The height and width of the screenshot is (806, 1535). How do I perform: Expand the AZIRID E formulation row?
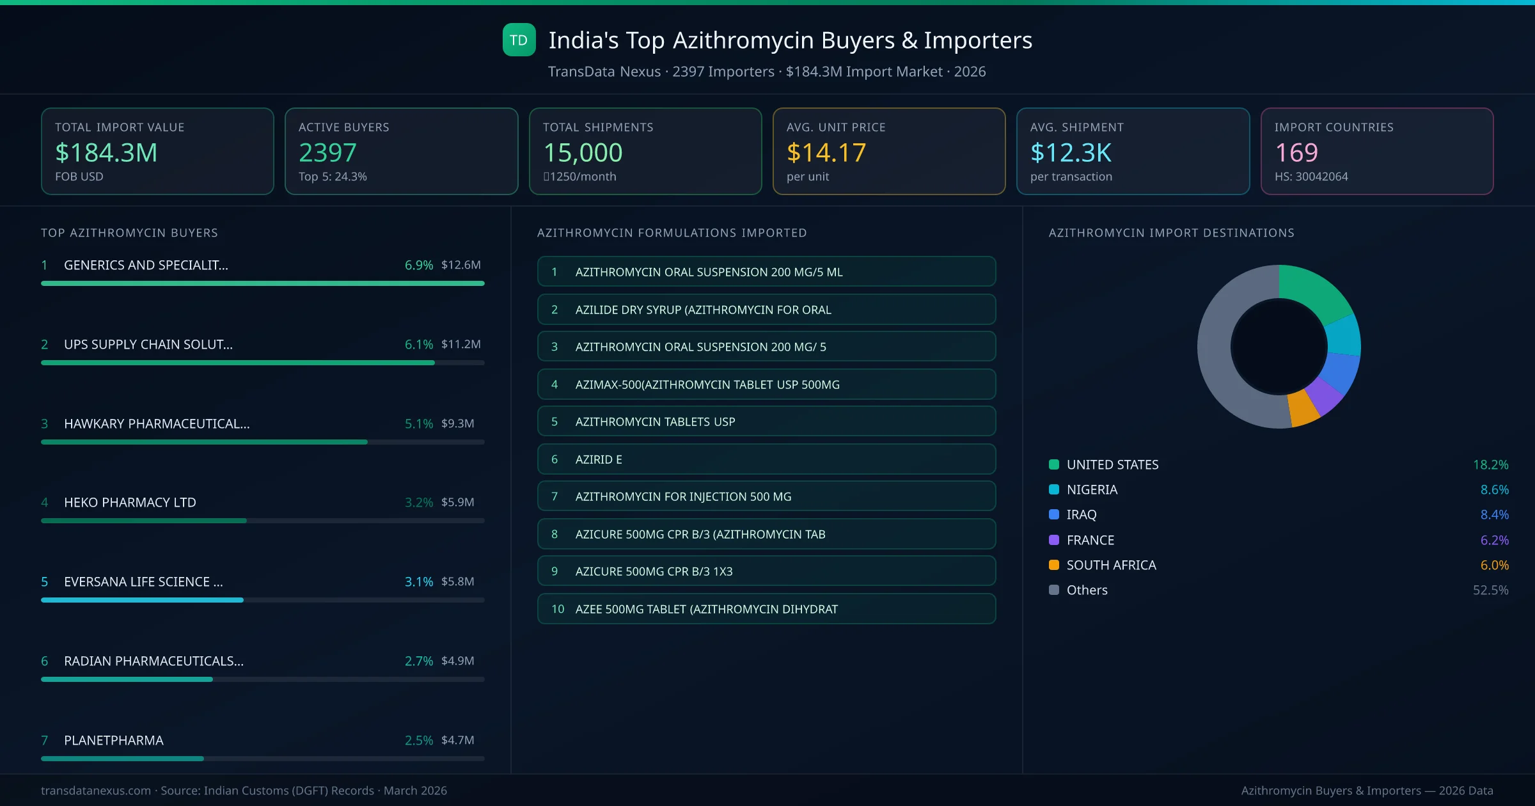point(766,459)
